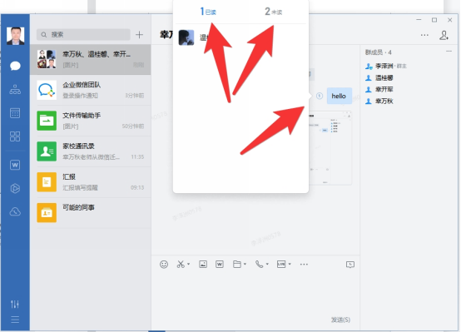
Task: Open the hamburger menu at sidebar bottom
Action: pos(15,320)
